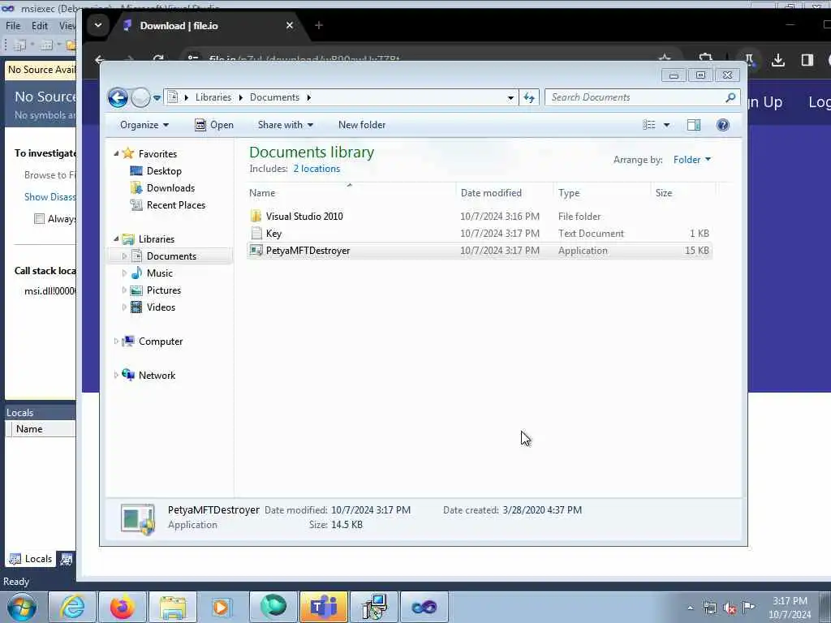Click the Help question mark icon

723,125
